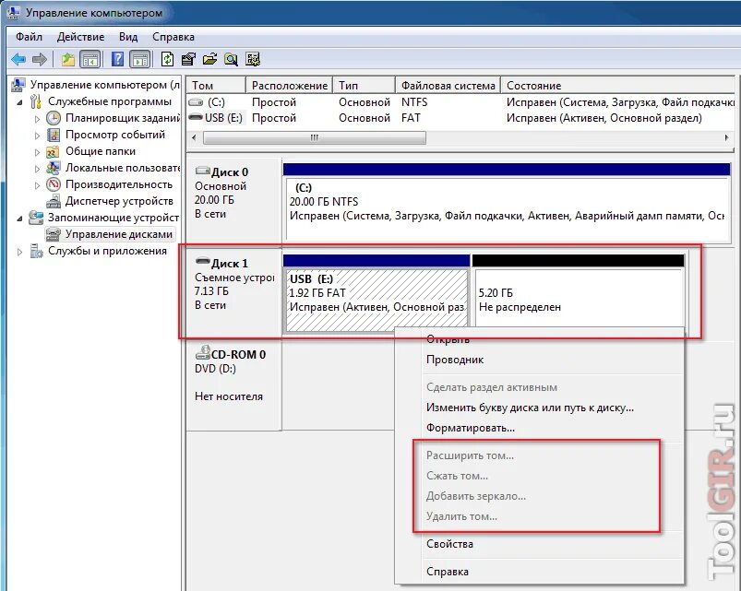
Task: Click the gray Forward arrow in the toolbar
Action: coord(40,60)
